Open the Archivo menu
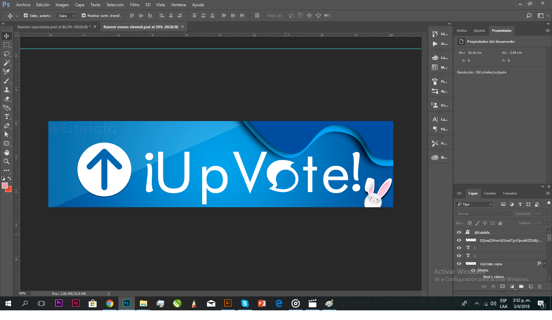Viewport: 552px width, 320px height. coord(23,5)
